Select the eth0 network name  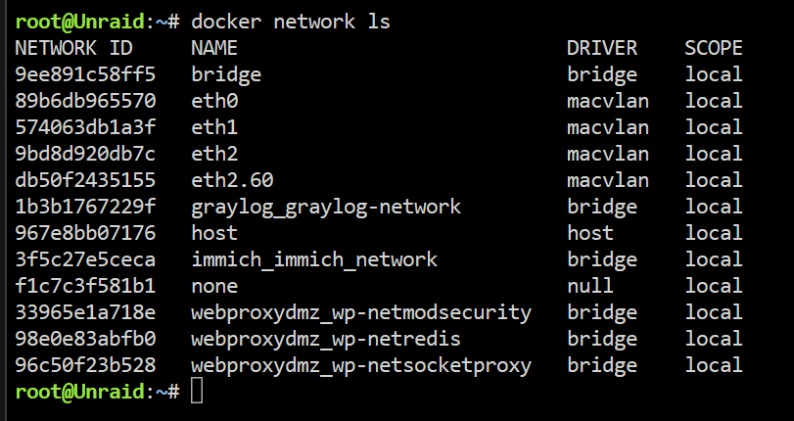214,101
